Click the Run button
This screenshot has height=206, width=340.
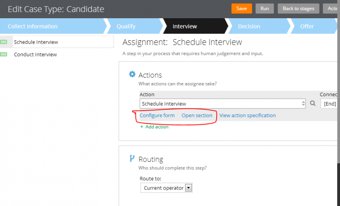(x=264, y=8)
